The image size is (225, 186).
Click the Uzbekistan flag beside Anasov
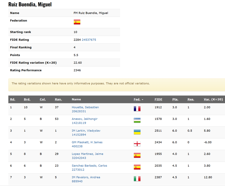coord(137,120)
